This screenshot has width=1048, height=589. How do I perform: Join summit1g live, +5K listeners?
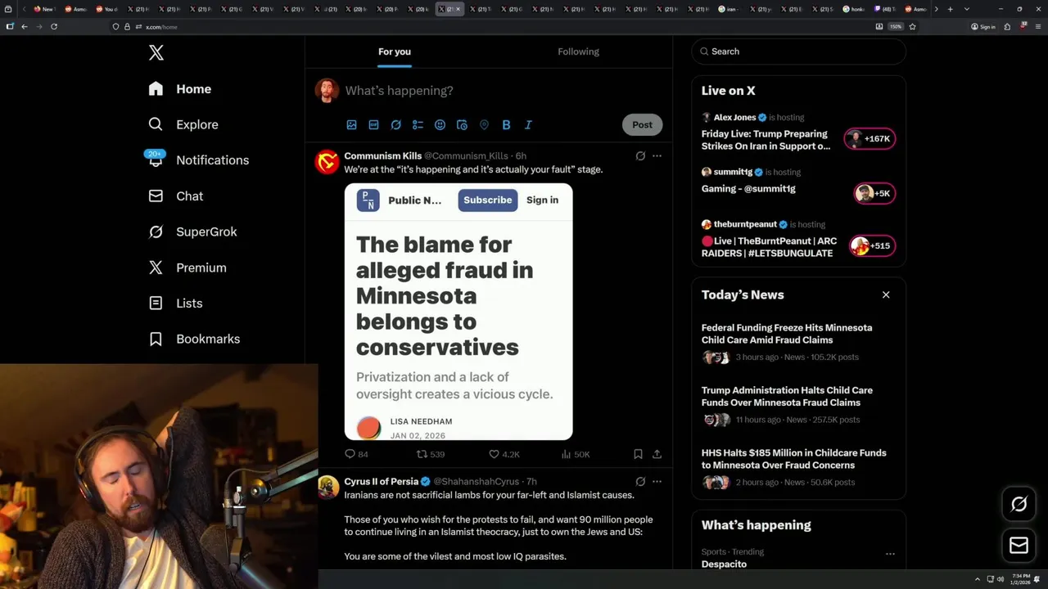click(x=874, y=194)
